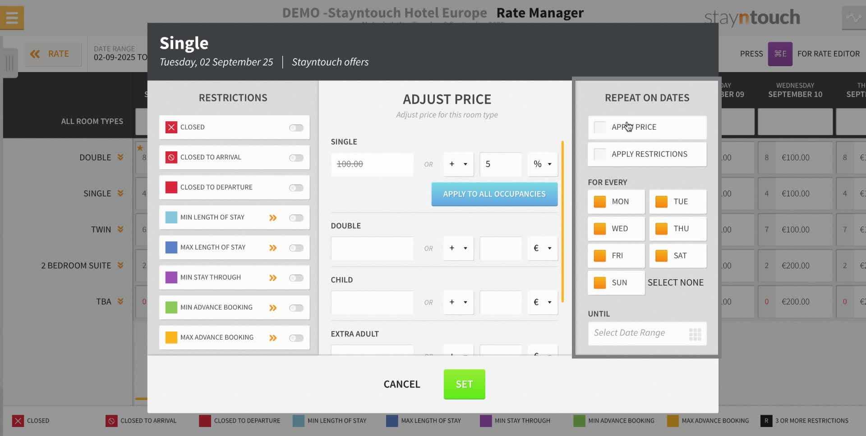
Task: Expand the DOUBLE room type row
Action: [x=120, y=157]
